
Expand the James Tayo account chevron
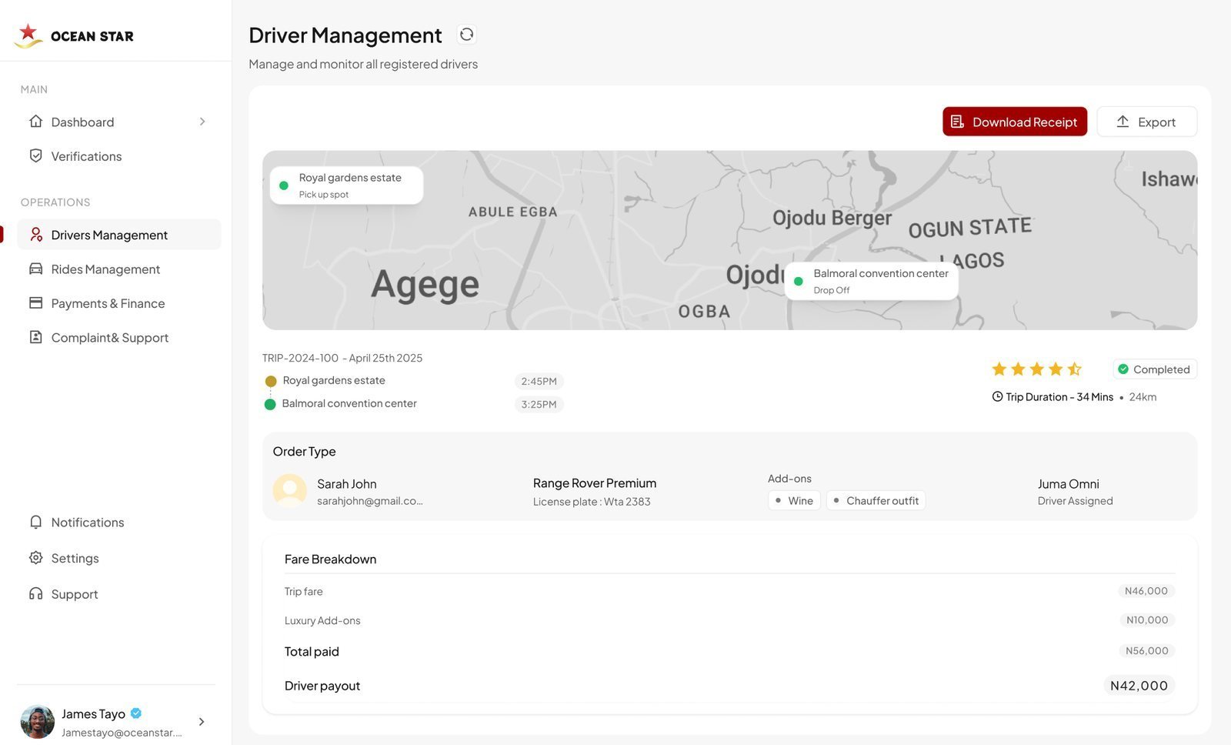[202, 722]
